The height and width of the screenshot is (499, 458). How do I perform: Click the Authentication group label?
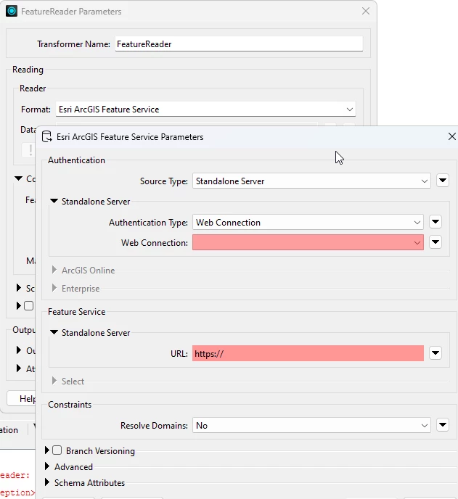coord(76,160)
